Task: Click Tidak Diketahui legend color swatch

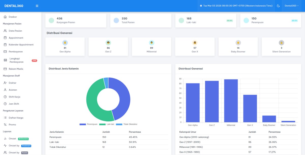Action: (x=119, y=124)
